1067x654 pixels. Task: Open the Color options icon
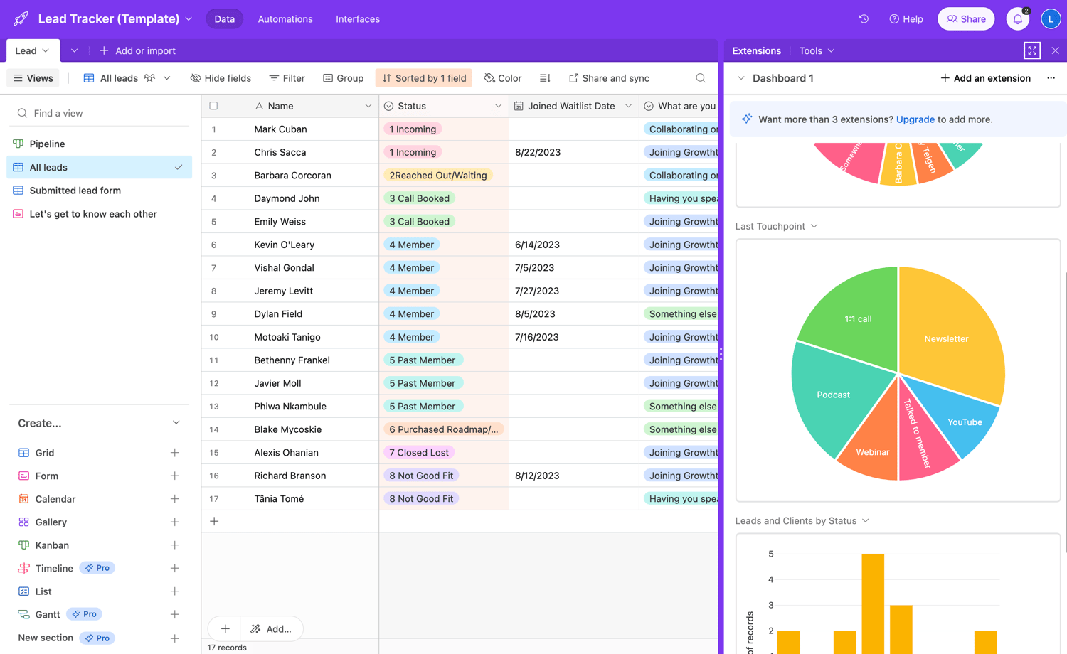point(489,77)
